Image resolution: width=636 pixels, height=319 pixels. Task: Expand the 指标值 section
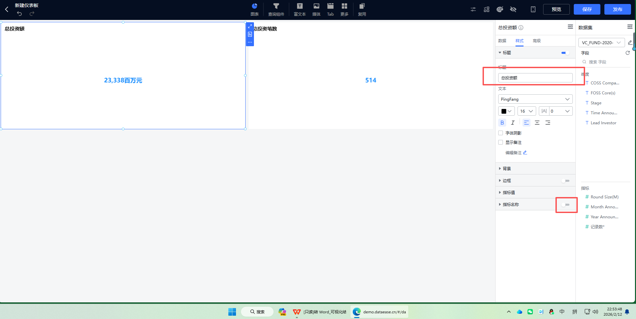tap(500, 192)
